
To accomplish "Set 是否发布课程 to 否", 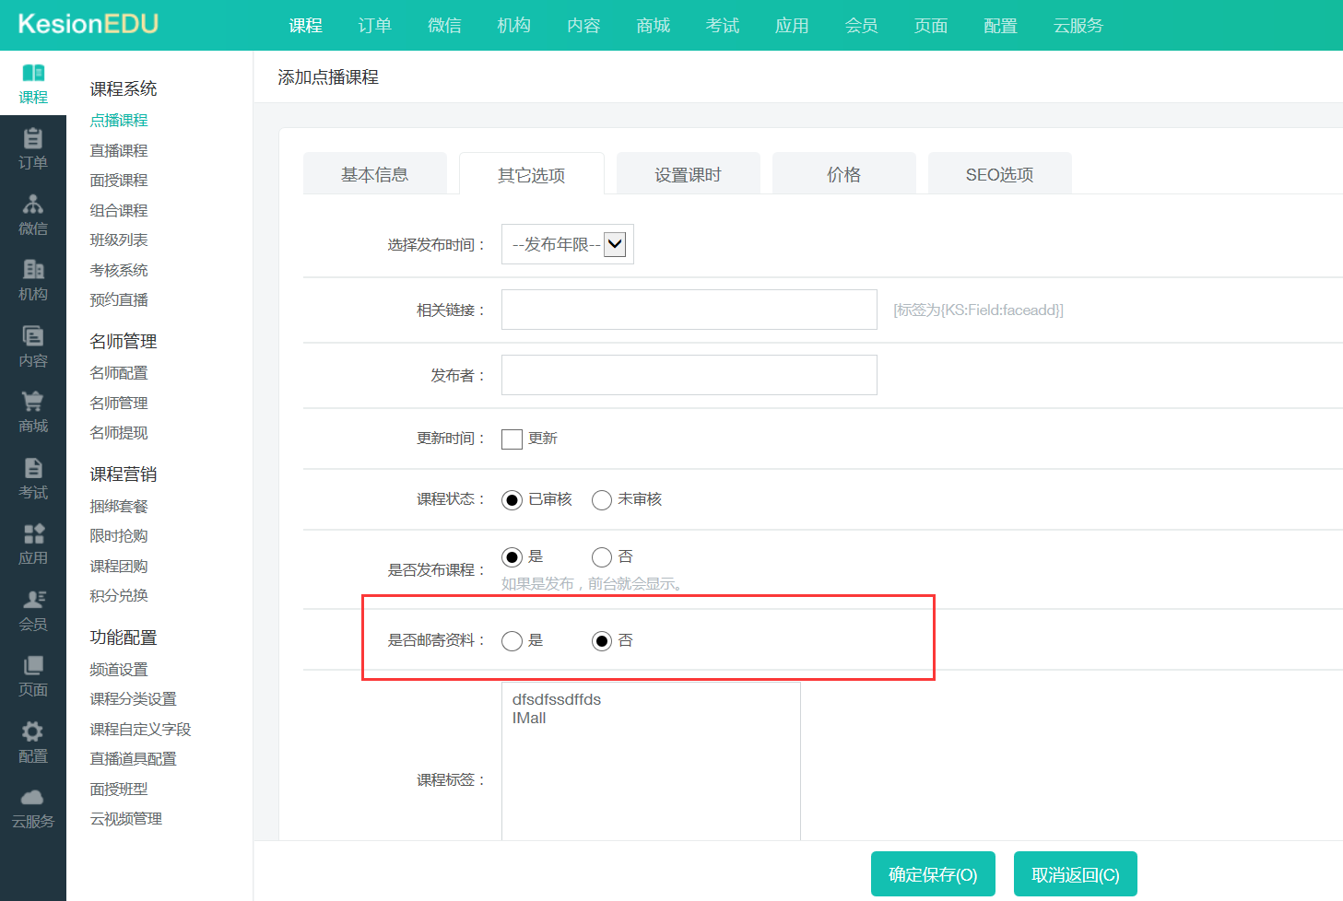I will tap(602, 557).
